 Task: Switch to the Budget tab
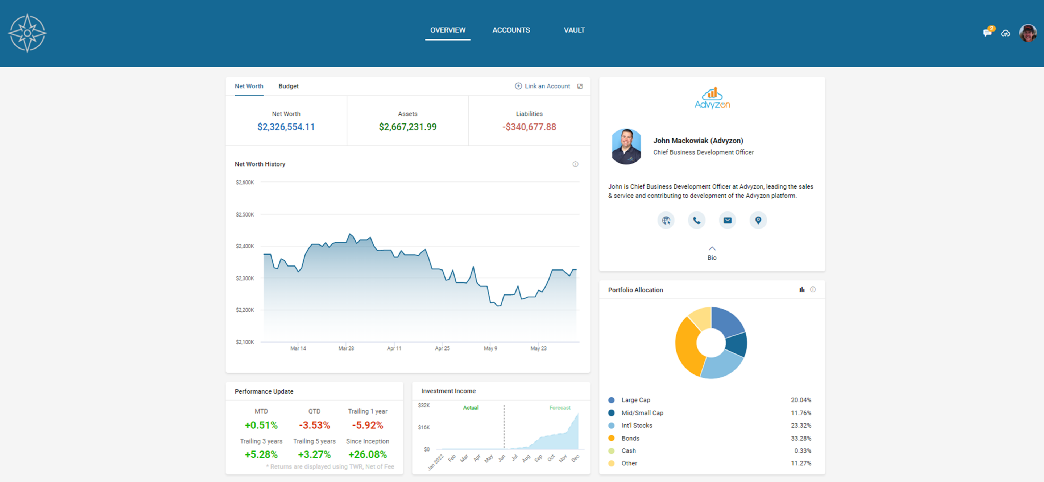288,86
